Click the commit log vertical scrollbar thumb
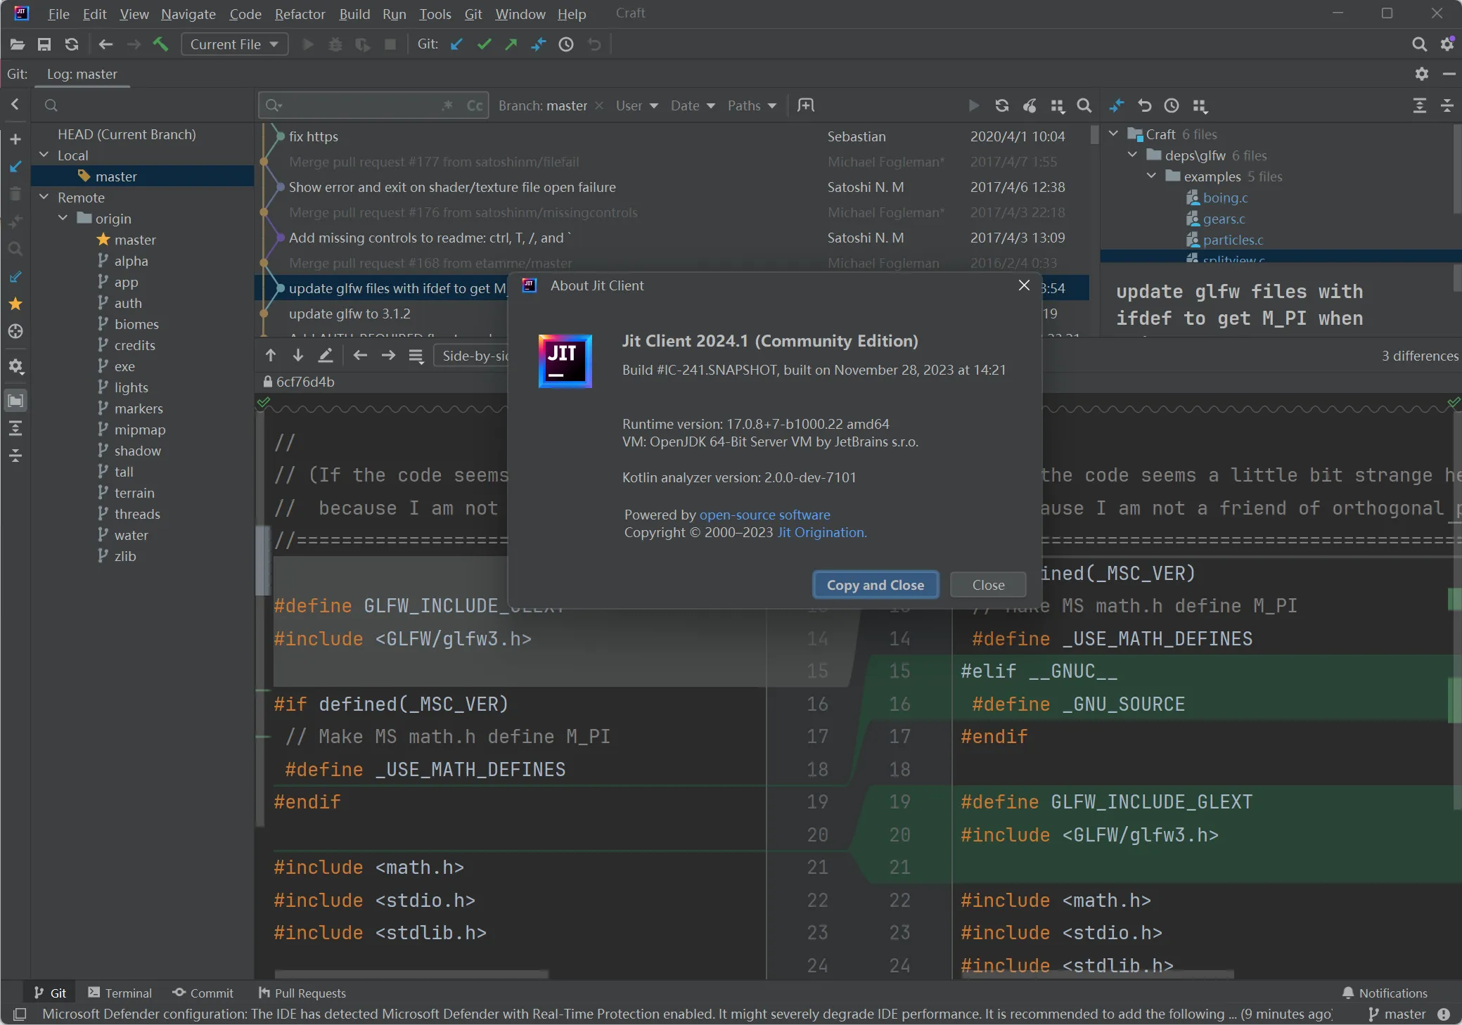Screen dimensions: 1462x1025 [x=1094, y=134]
